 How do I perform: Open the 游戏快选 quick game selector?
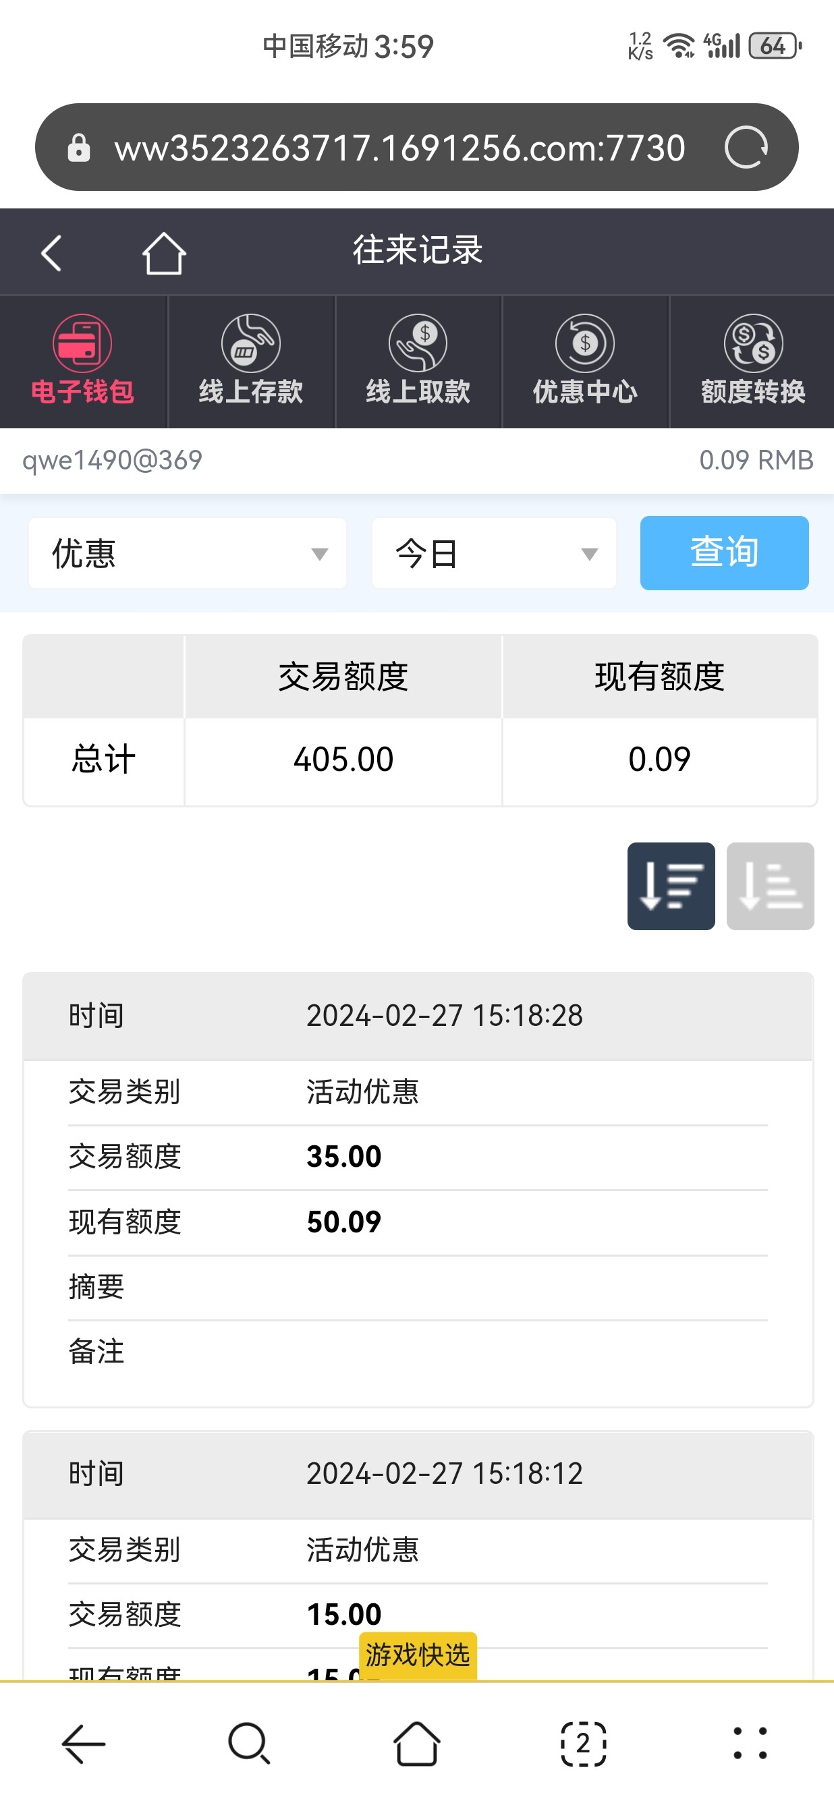[418, 1655]
